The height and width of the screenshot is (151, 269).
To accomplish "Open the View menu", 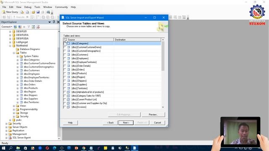I will click(18, 7).
